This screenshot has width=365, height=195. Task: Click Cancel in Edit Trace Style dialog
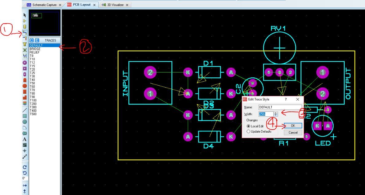coord(293,132)
